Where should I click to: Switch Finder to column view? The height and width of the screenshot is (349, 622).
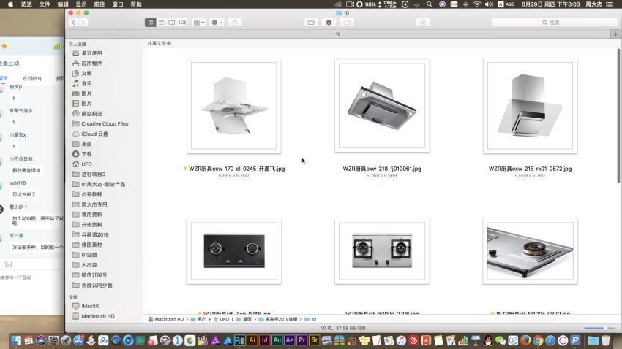pos(171,23)
